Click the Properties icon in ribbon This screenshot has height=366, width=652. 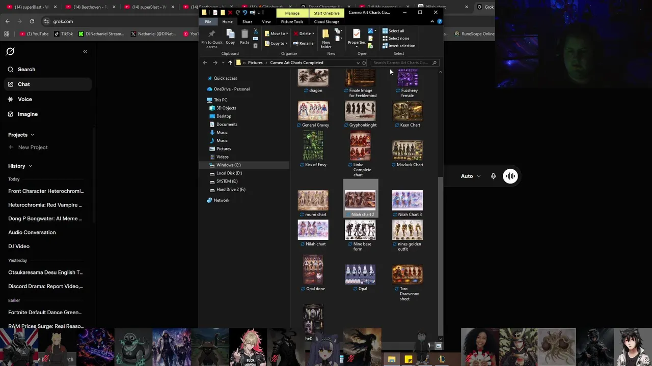357,34
